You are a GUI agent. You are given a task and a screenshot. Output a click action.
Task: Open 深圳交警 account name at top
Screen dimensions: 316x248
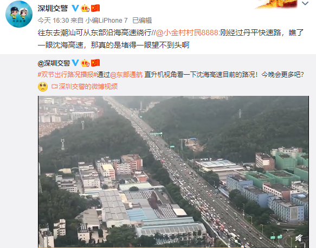[x=53, y=8]
